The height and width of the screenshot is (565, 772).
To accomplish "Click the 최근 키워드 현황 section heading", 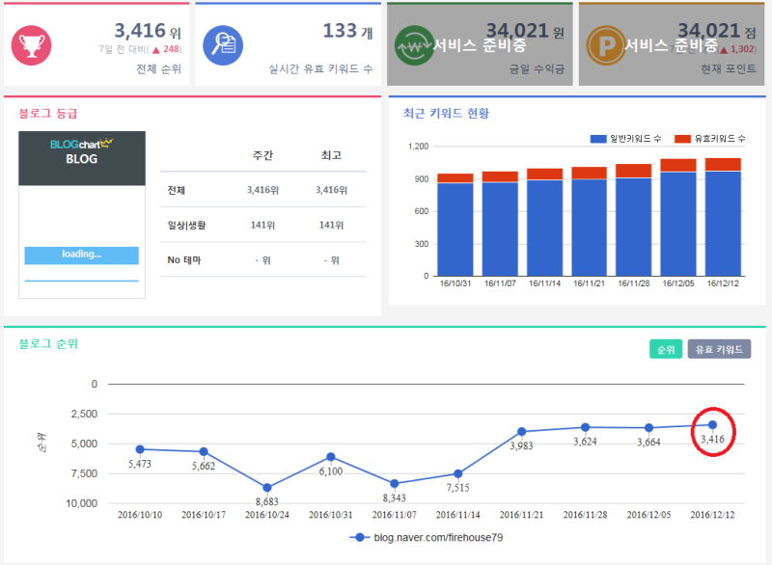I will pyautogui.click(x=446, y=114).
